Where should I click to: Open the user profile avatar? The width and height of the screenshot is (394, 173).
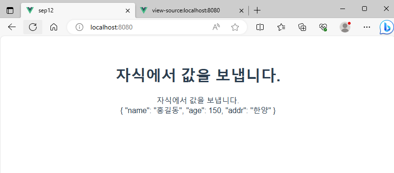point(345,27)
